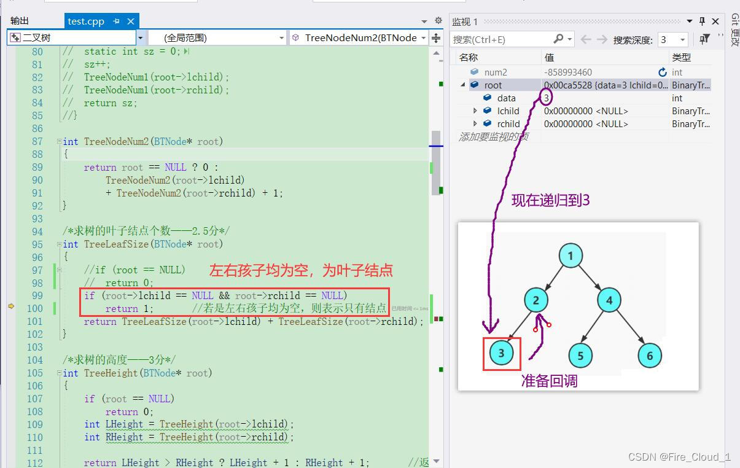Refresh the num2 value
The width and height of the screenshot is (740, 468).
(662, 72)
